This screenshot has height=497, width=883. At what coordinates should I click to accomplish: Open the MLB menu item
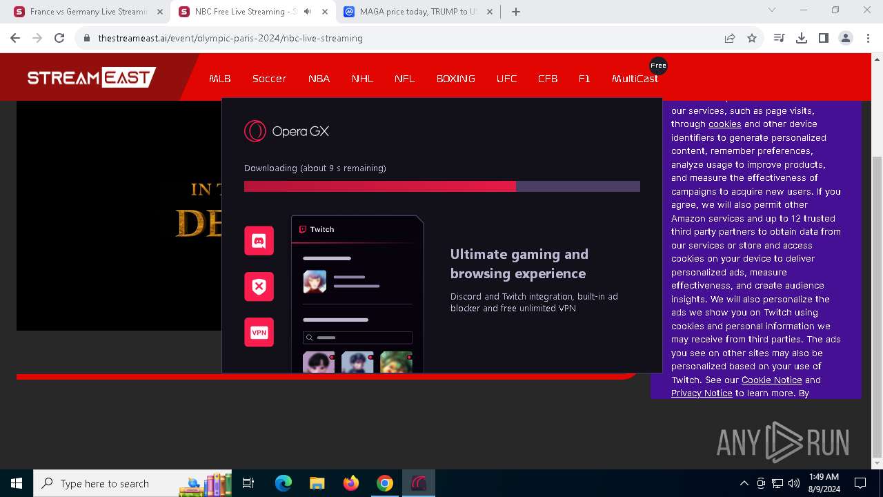(220, 79)
